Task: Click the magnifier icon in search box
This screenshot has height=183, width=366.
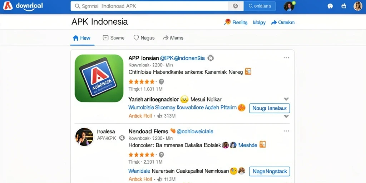Action: pyautogui.click(x=77, y=6)
